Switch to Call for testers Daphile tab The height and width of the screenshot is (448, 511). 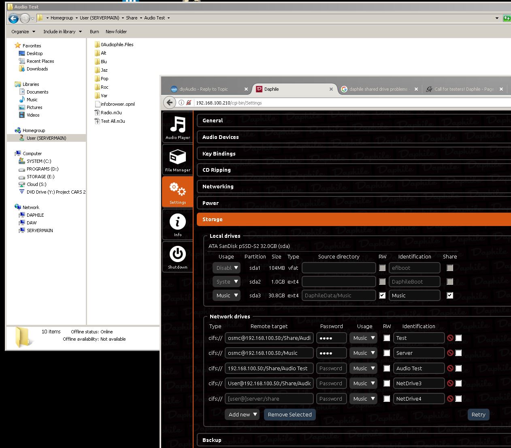click(464, 89)
